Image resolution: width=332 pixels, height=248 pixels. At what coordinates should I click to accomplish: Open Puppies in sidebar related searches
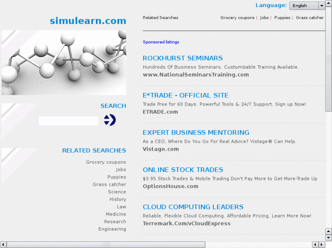(x=116, y=177)
